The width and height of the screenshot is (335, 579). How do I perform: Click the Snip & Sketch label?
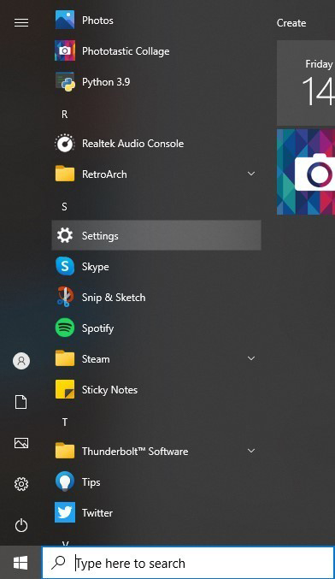(114, 298)
